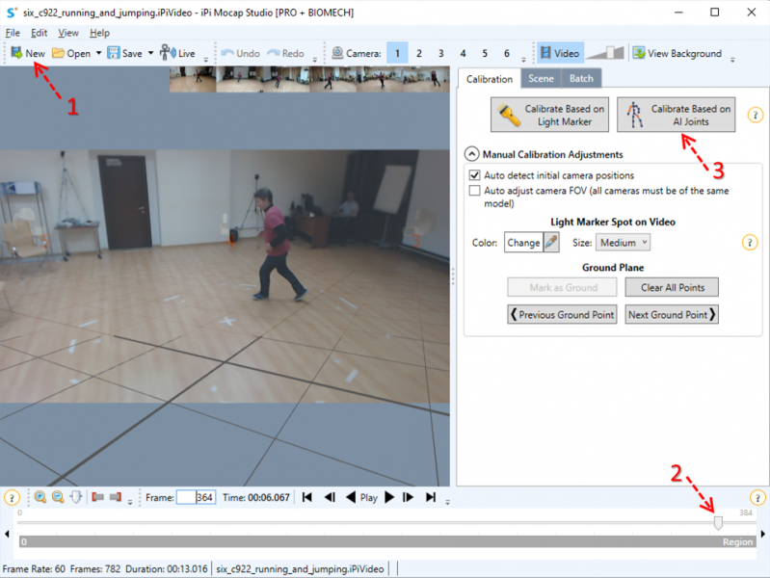The width and height of the screenshot is (770, 578).
Task: Select camera 3
Action: pos(441,53)
